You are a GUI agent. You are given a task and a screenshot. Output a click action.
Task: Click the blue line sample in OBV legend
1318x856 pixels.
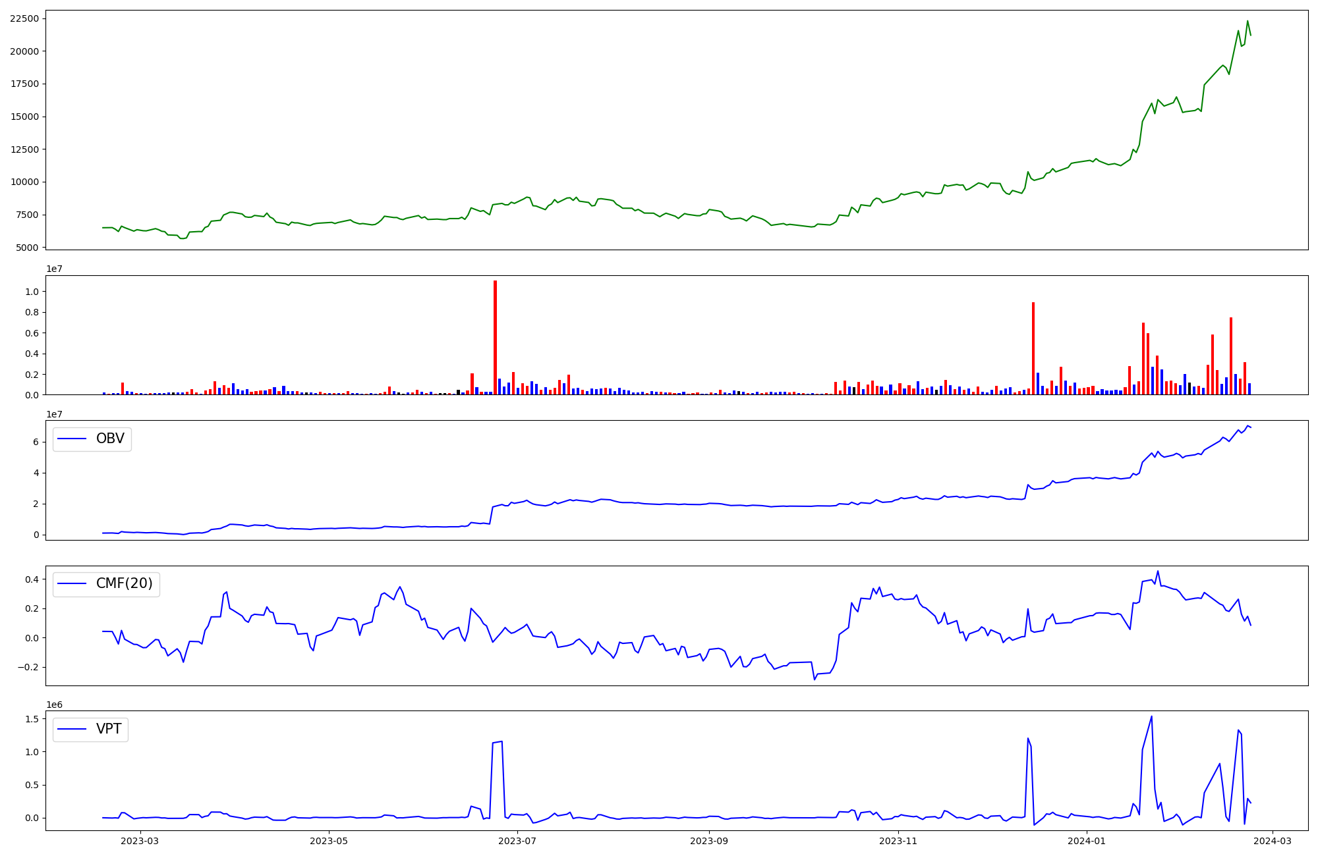click(72, 439)
